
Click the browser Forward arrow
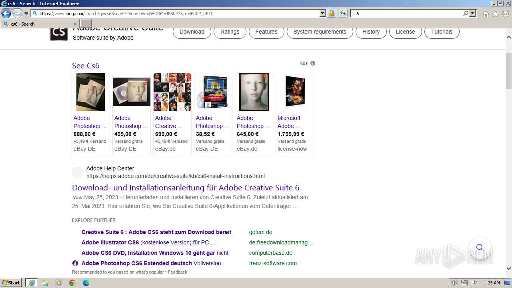[17, 13]
